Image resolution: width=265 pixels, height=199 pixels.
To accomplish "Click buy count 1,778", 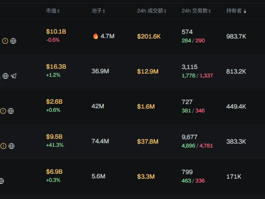I will click(188, 76).
